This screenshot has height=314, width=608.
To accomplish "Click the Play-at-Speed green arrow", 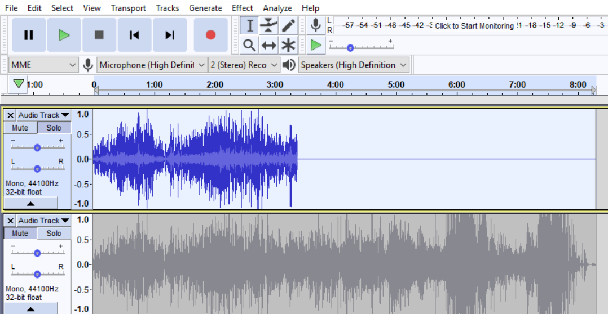I will [316, 45].
